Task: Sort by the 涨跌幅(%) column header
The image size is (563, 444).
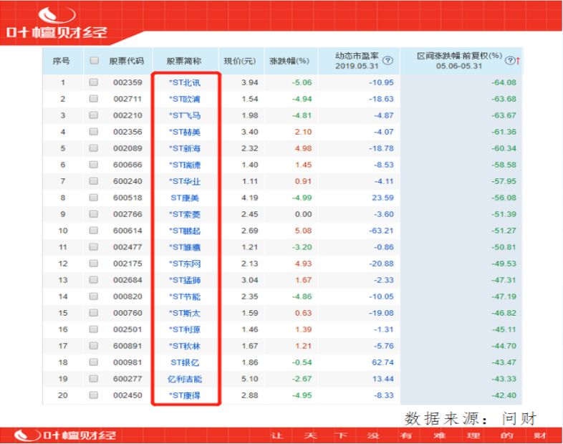Action: (289, 61)
